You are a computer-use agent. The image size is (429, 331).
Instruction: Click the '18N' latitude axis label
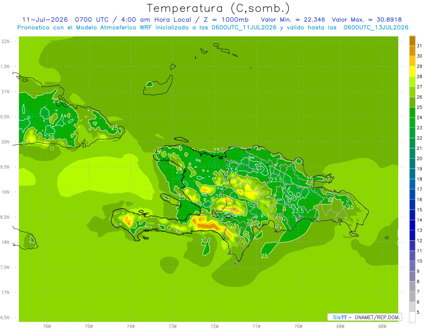click(x=6, y=242)
